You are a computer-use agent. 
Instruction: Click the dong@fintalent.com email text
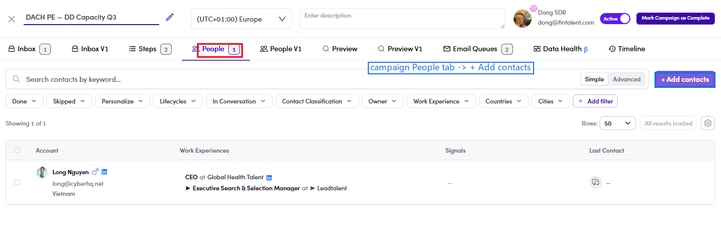click(566, 23)
